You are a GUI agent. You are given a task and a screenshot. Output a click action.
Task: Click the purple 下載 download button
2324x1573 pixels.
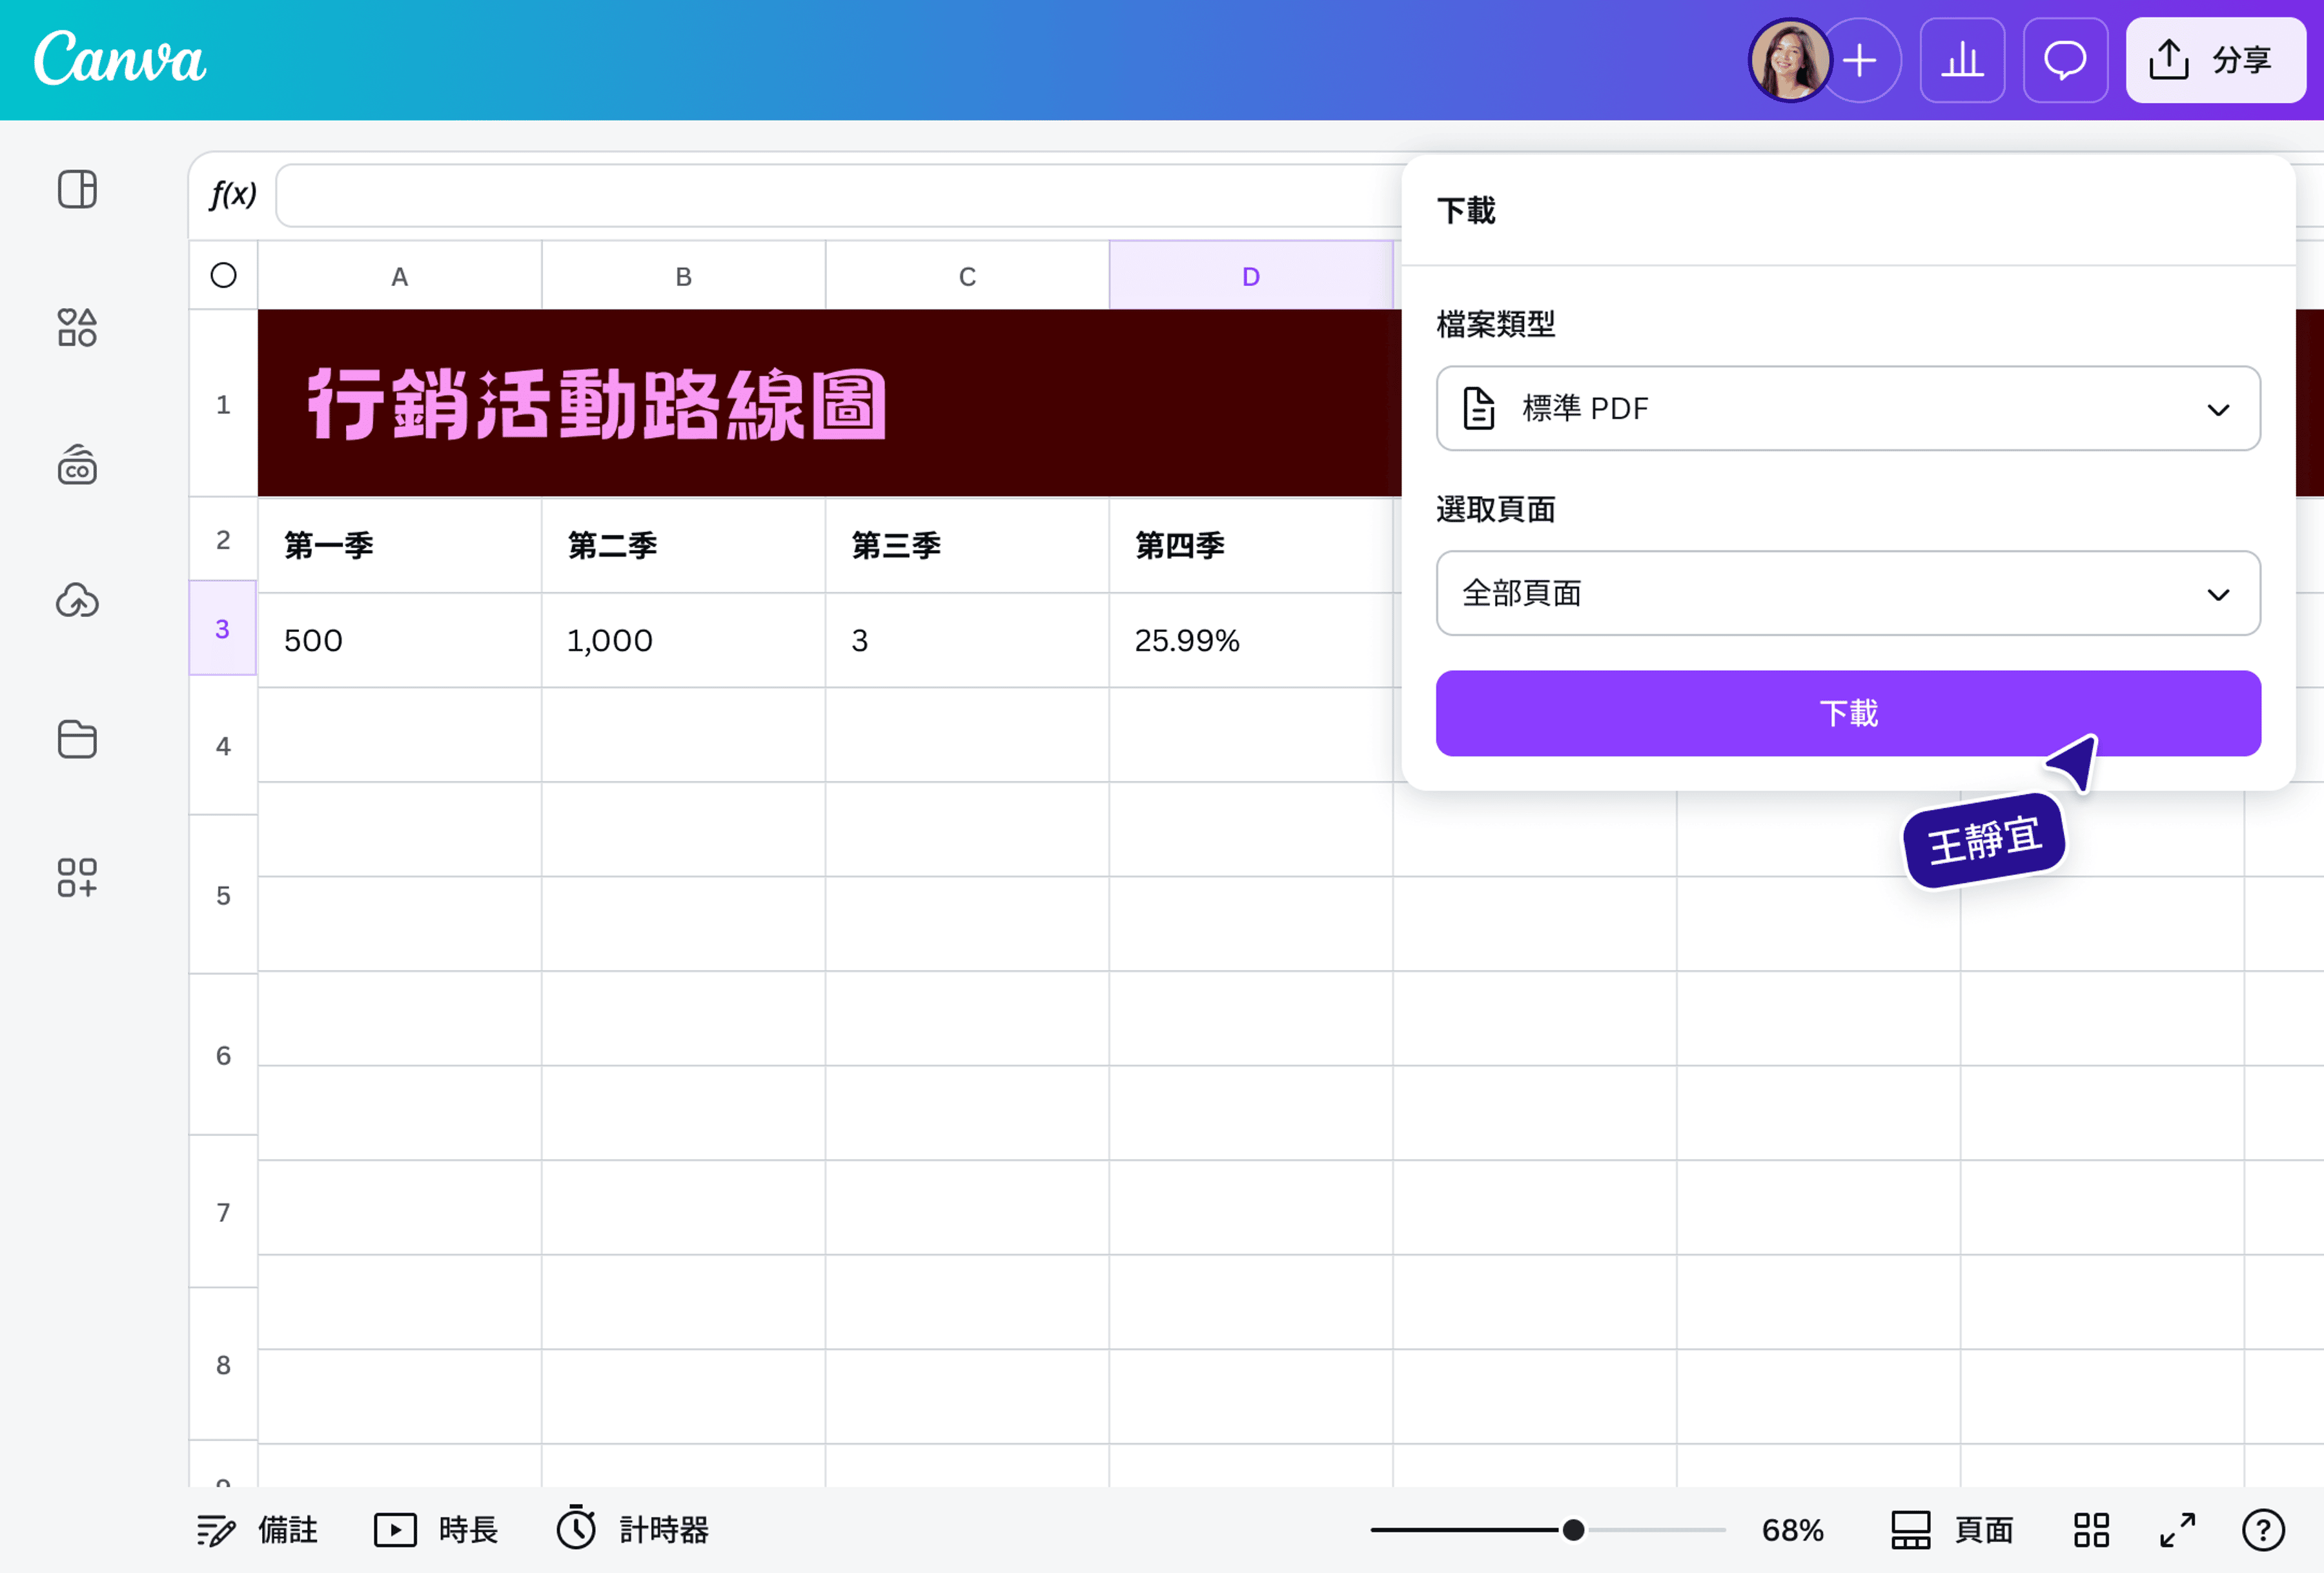point(1848,713)
